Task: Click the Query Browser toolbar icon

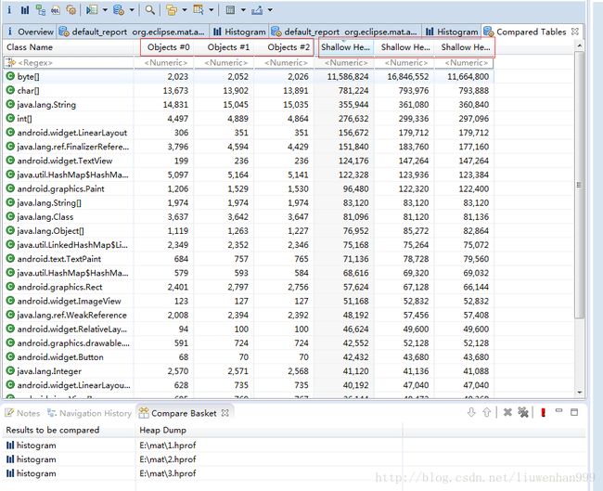Action: tap(119, 10)
